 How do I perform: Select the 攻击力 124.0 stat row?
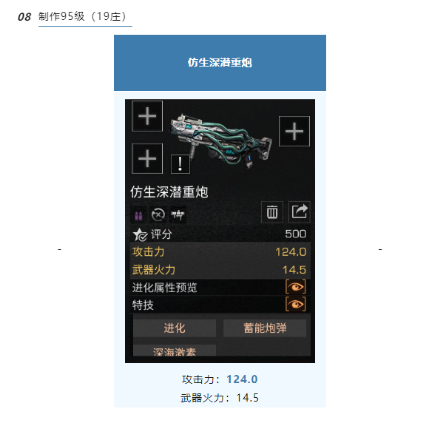[x=220, y=251]
